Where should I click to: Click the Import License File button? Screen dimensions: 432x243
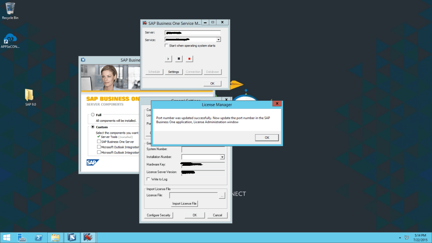coord(185,204)
